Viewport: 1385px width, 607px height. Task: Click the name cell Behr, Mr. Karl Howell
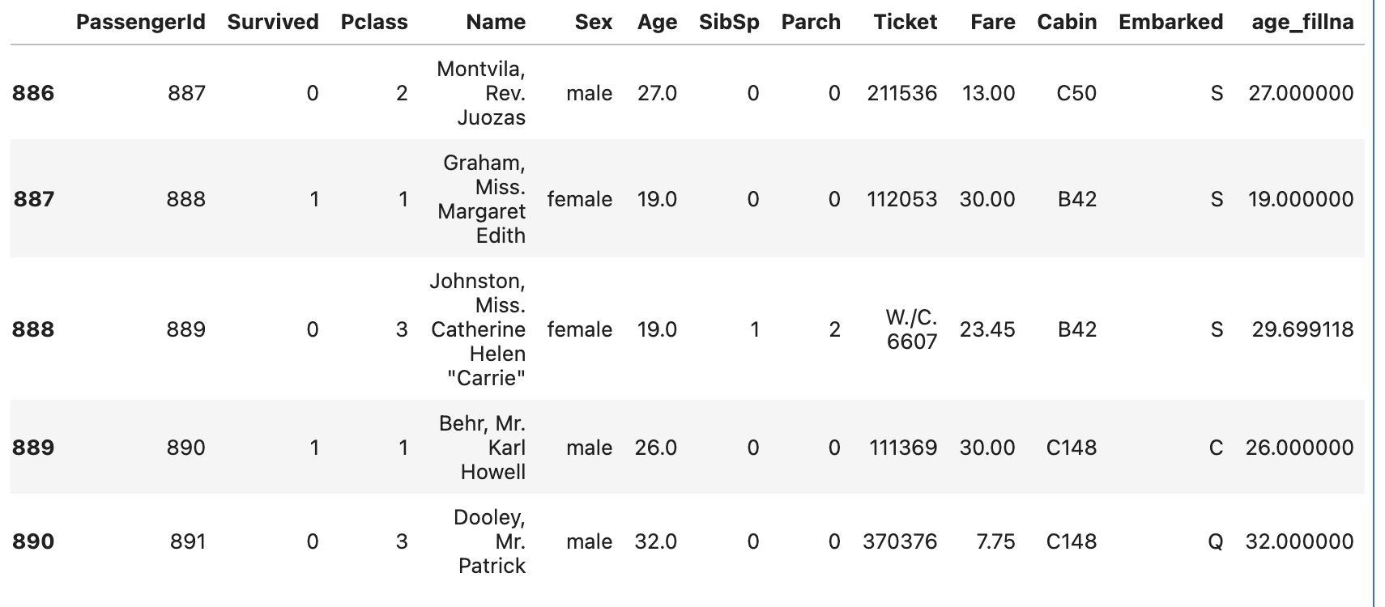pos(484,448)
